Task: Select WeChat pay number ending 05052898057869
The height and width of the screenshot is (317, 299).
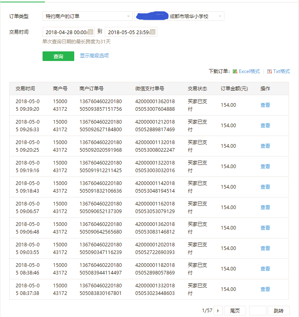Action: (155, 269)
